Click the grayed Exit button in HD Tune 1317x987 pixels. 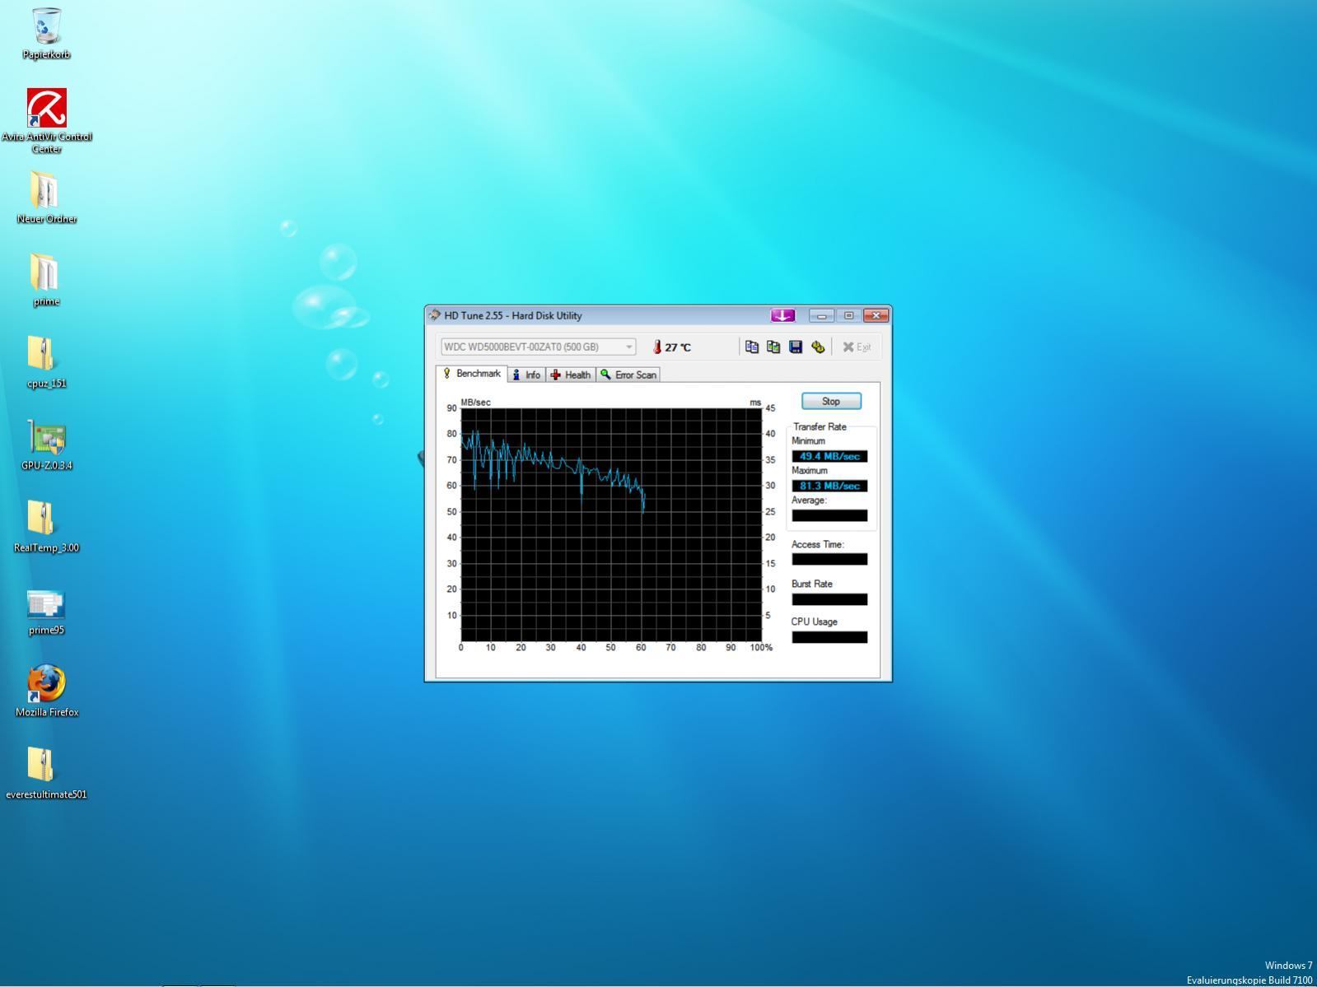[x=857, y=347]
